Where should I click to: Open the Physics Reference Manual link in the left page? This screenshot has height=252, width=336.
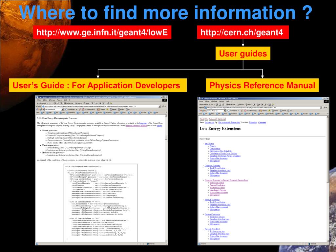[136, 126]
